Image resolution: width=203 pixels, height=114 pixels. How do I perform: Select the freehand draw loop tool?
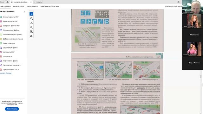click(31, 27)
